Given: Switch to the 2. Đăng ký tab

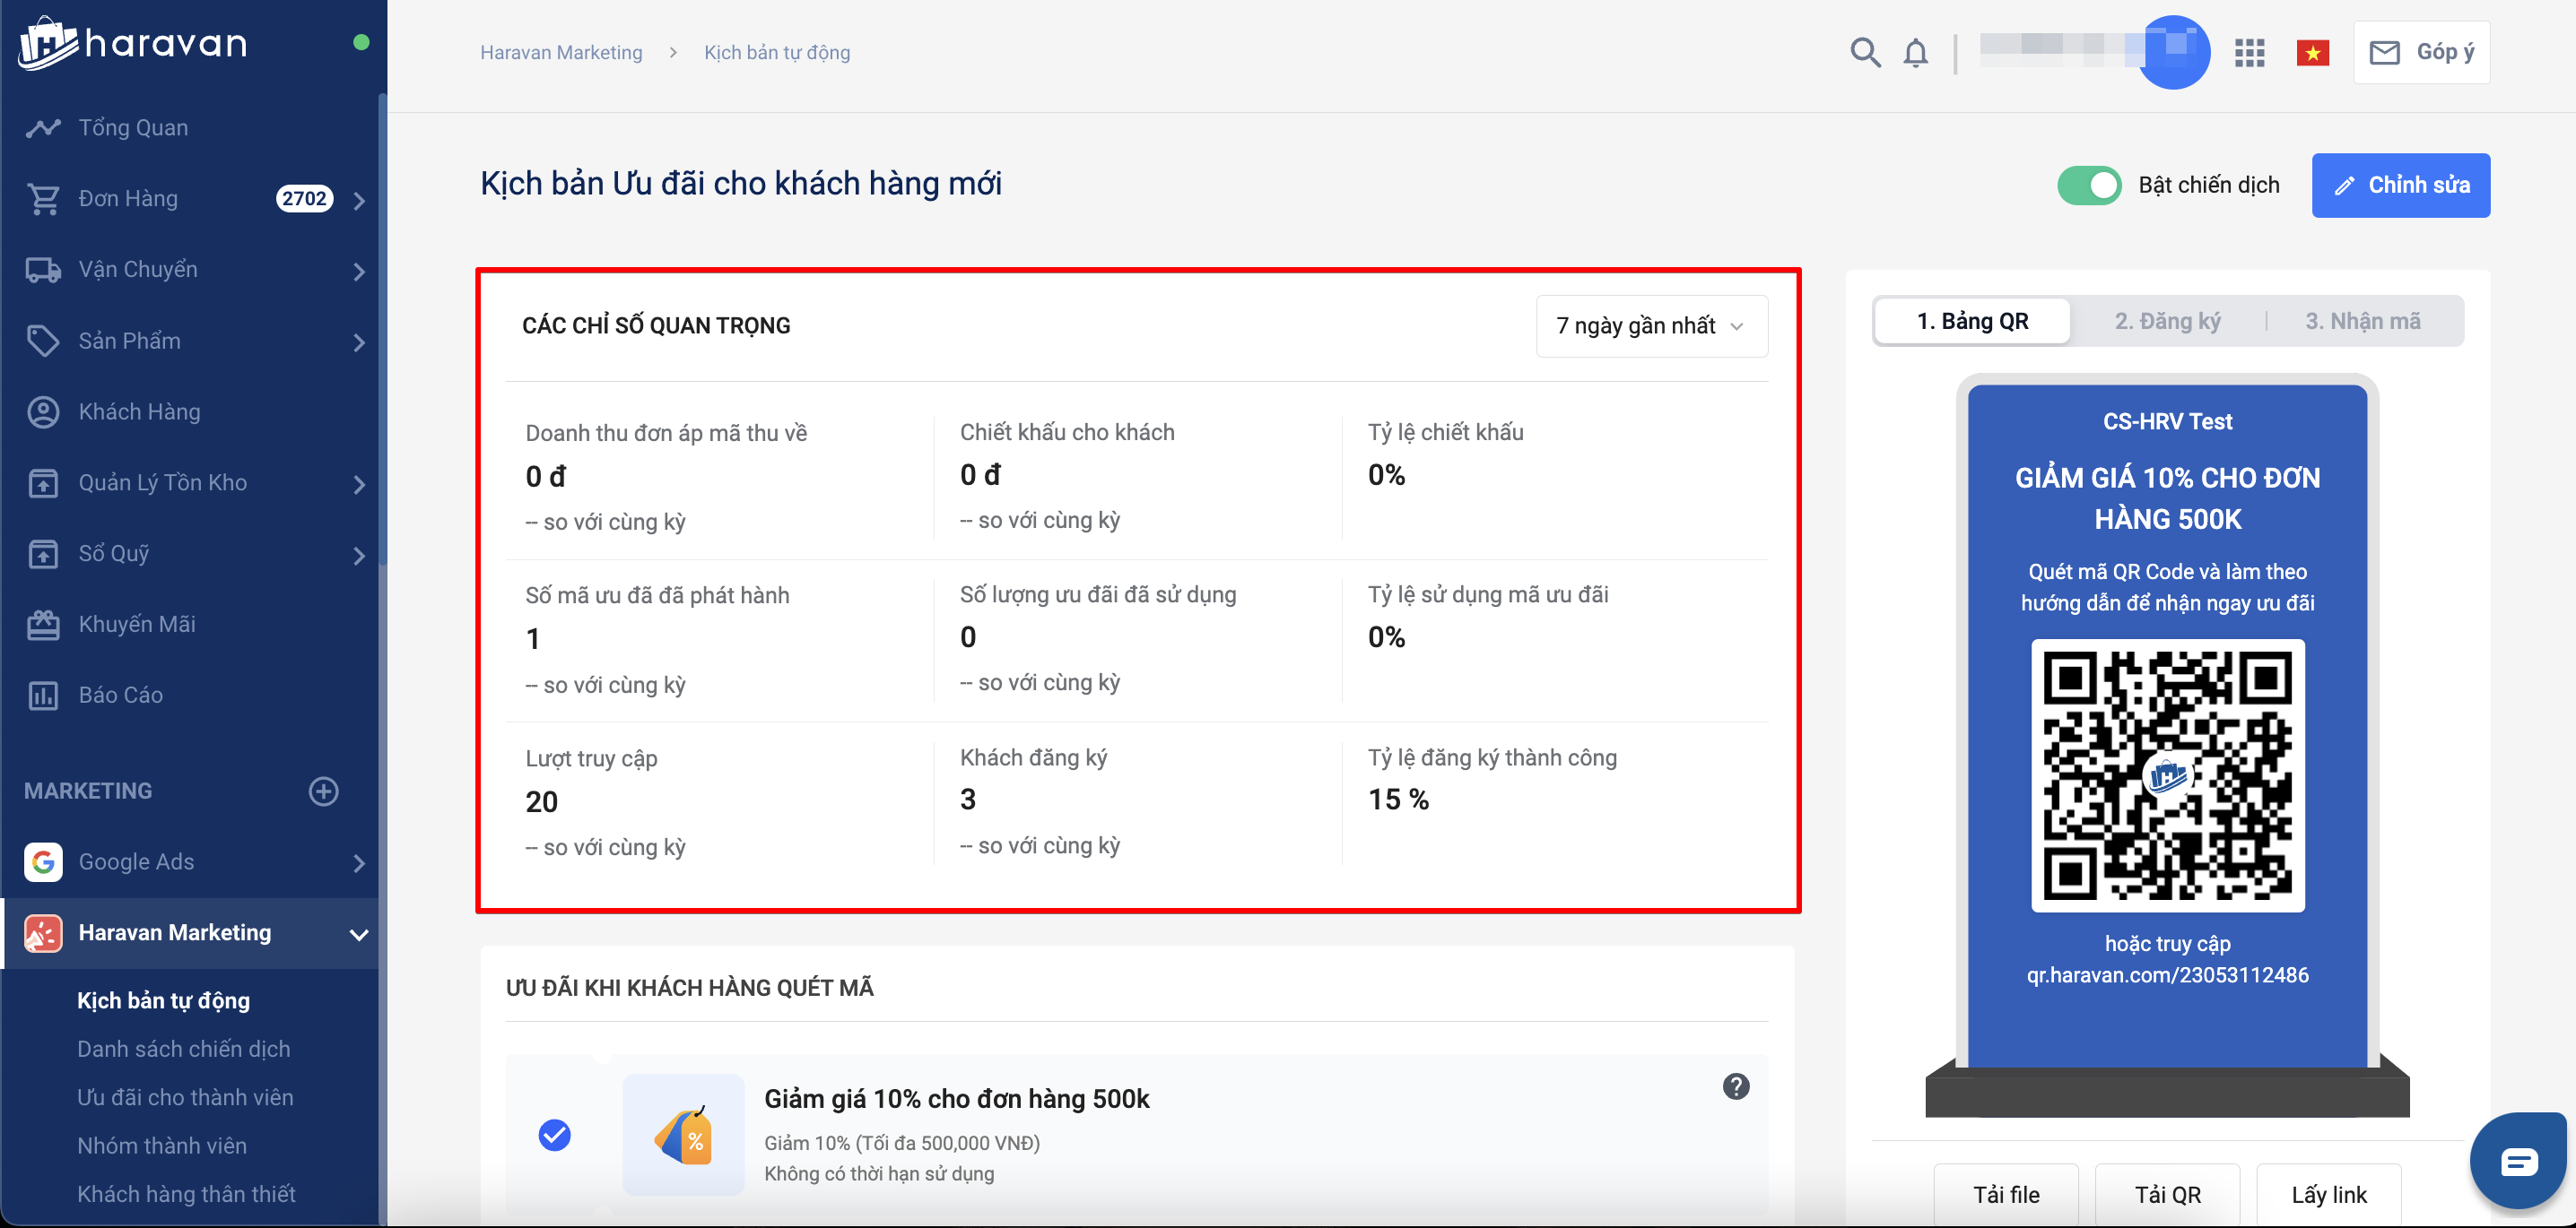Looking at the screenshot, I should (2167, 322).
